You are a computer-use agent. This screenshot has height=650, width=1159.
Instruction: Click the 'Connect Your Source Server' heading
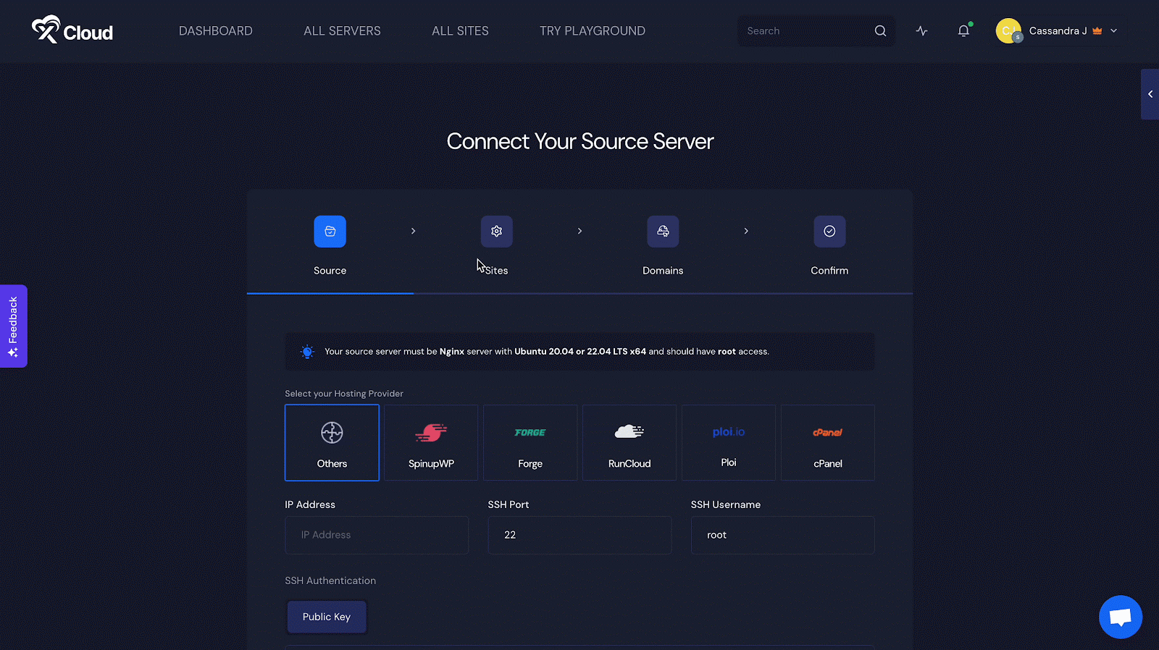tap(579, 141)
